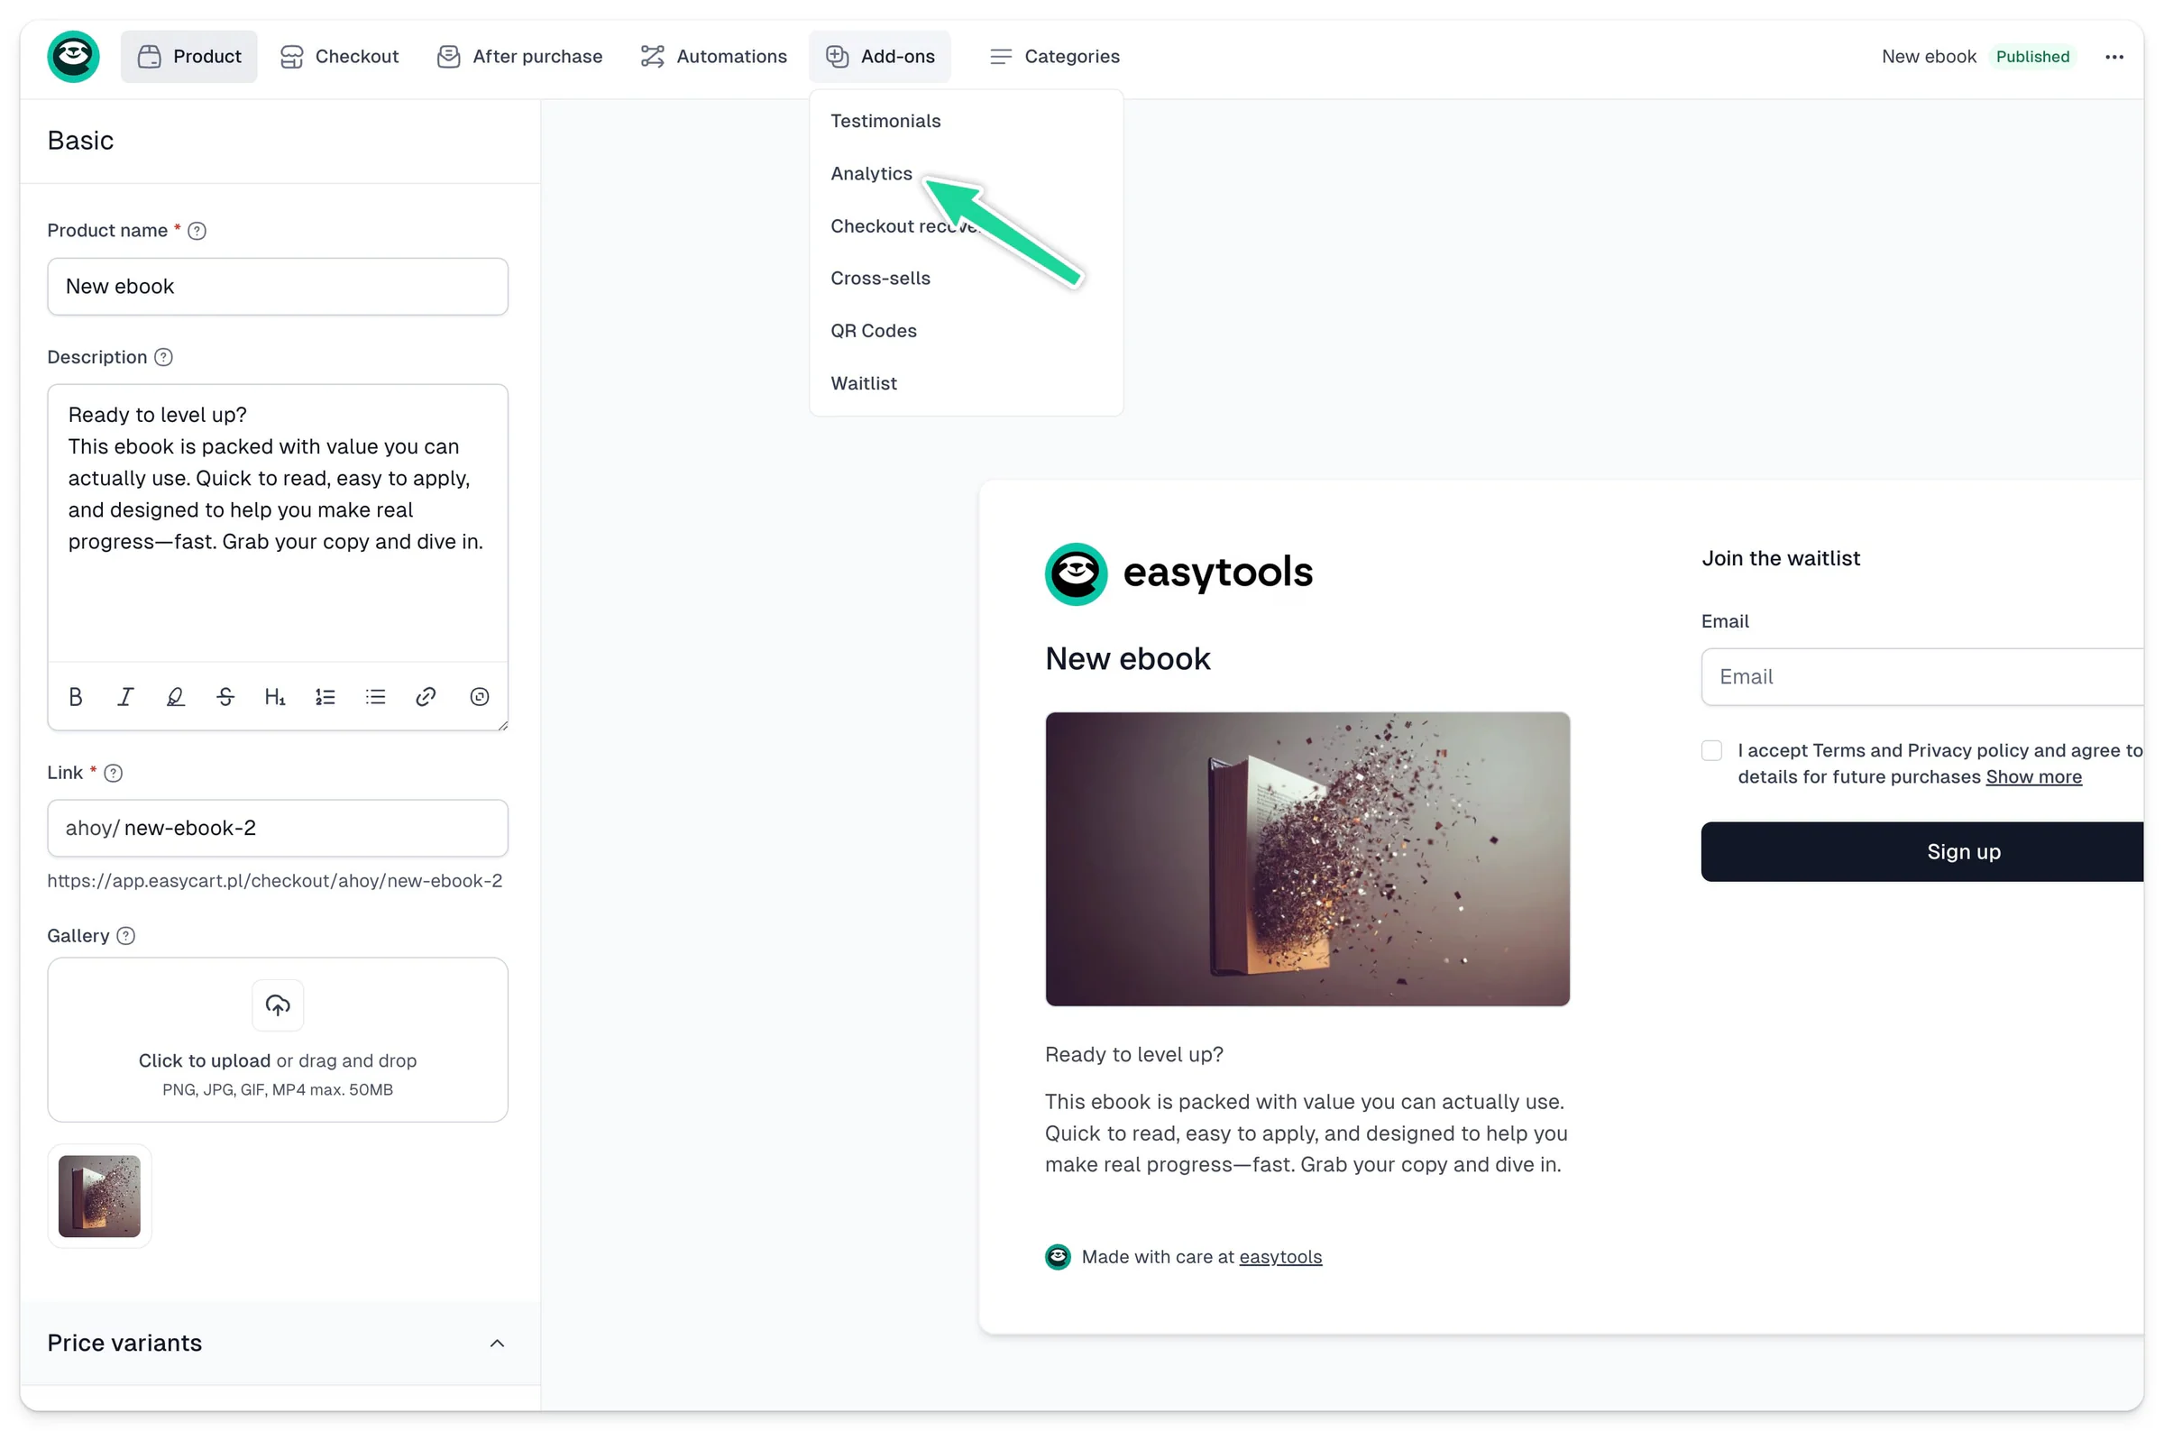The height and width of the screenshot is (1431, 2164).
Task: Check the accept Terms and Privacy checkbox
Action: point(1711,751)
